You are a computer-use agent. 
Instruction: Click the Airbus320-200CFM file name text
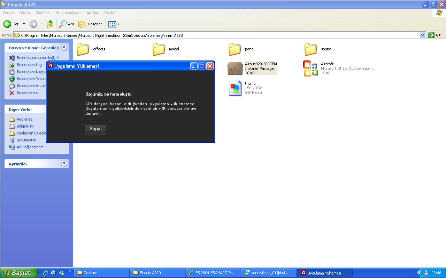(261, 64)
